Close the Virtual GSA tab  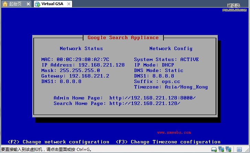(69, 4)
